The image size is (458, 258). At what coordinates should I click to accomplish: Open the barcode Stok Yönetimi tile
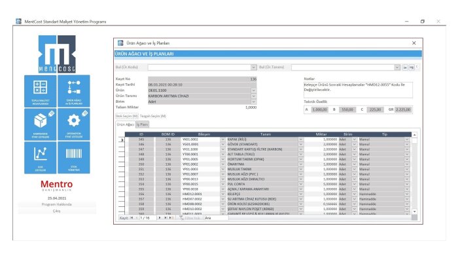[x=74, y=158]
